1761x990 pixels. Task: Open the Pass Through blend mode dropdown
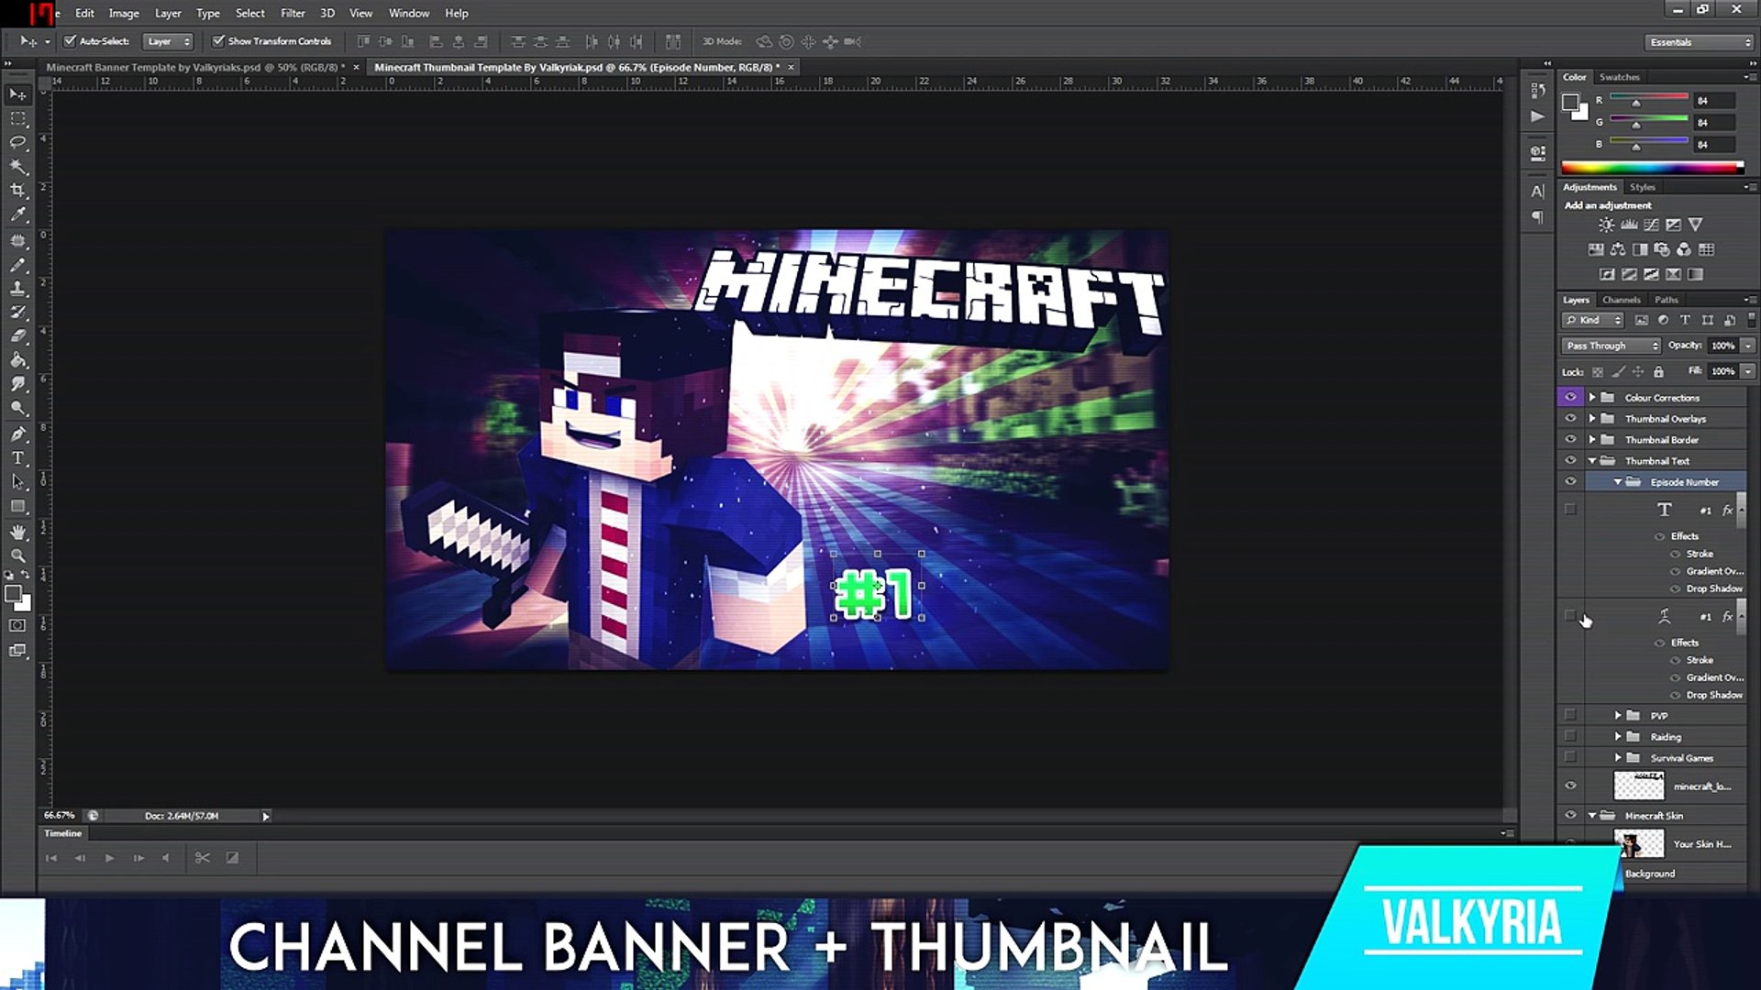coord(1611,346)
